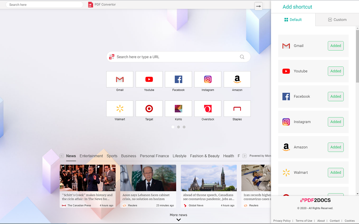Image resolution: width=359 pixels, height=224 pixels.
Task: Open the Privacy Policy link
Action: tap(282, 221)
